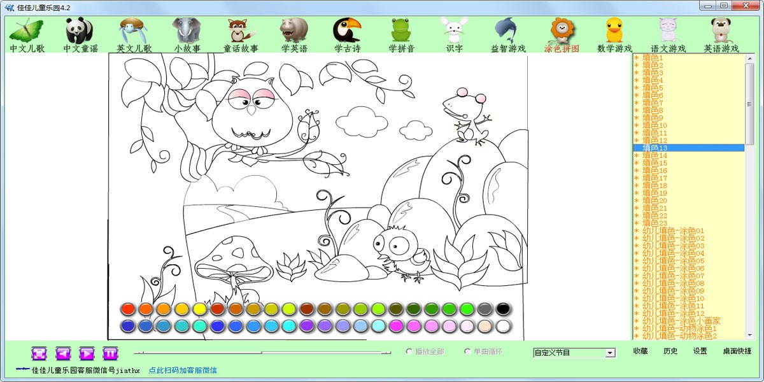
Task: Select the 单曲循环 radio option
Action: coord(483,351)
